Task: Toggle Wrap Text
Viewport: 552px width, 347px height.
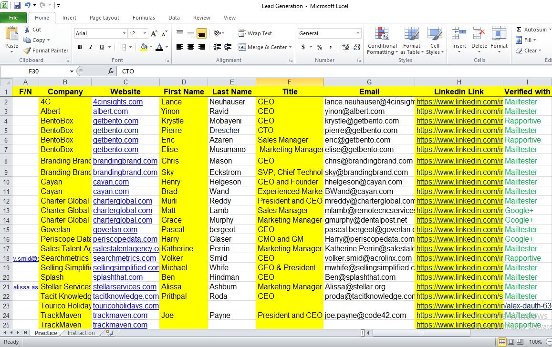Action: point(255,33)
